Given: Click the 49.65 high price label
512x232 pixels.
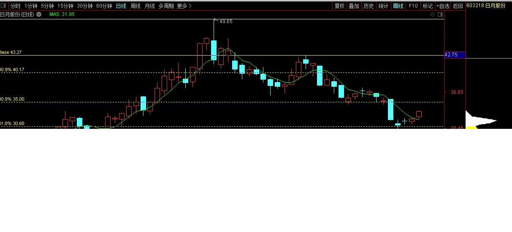Looking at the screenshot, I should [x=226, y=21].
